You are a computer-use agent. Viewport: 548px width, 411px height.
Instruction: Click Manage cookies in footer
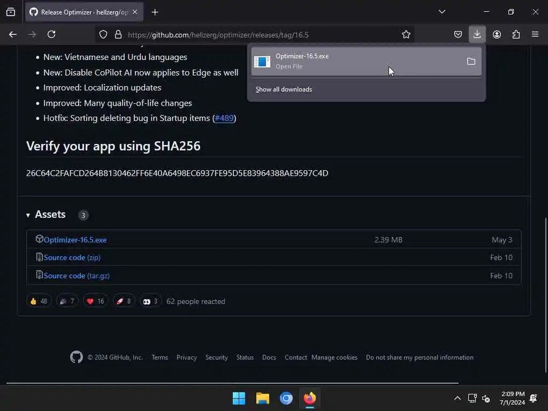(334, 357)
